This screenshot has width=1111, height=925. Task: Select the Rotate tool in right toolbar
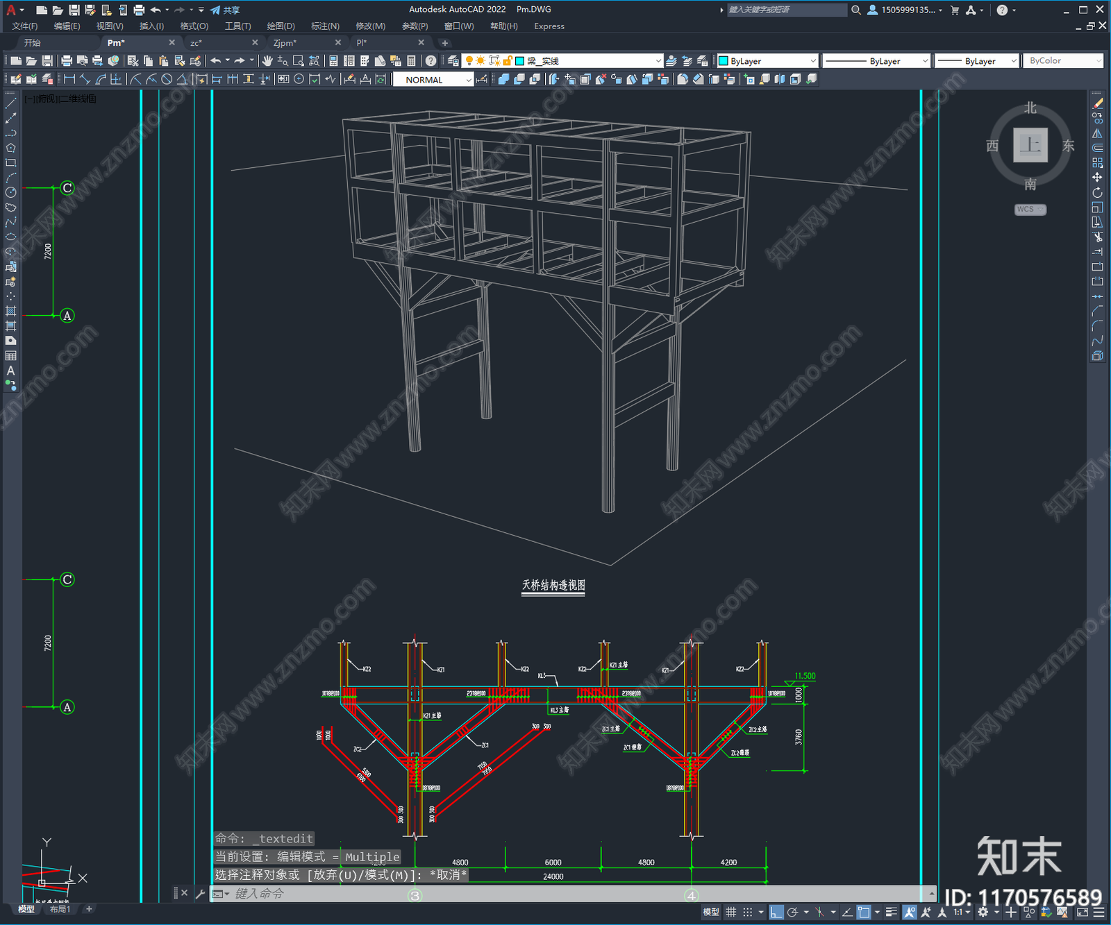pyautogui.click(x=1097, y=192)
